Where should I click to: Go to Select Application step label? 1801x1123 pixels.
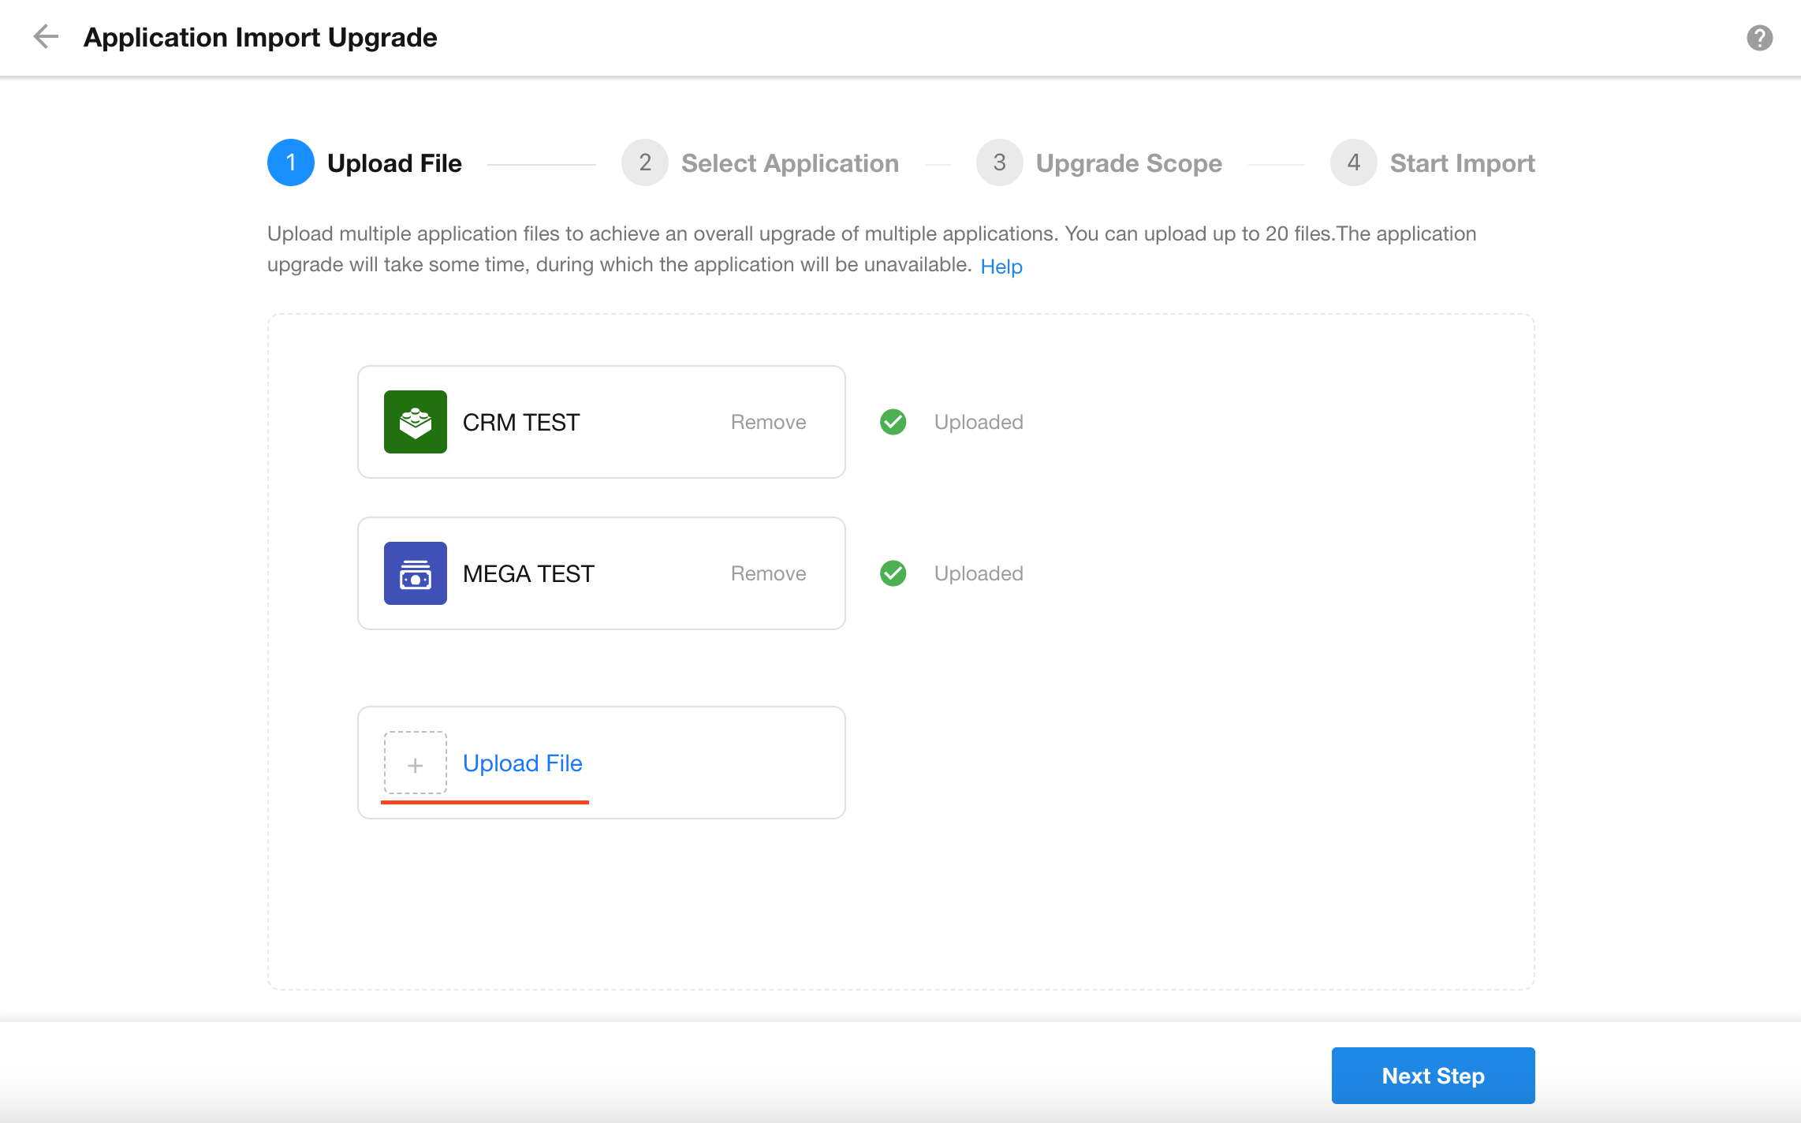point(789,163)
